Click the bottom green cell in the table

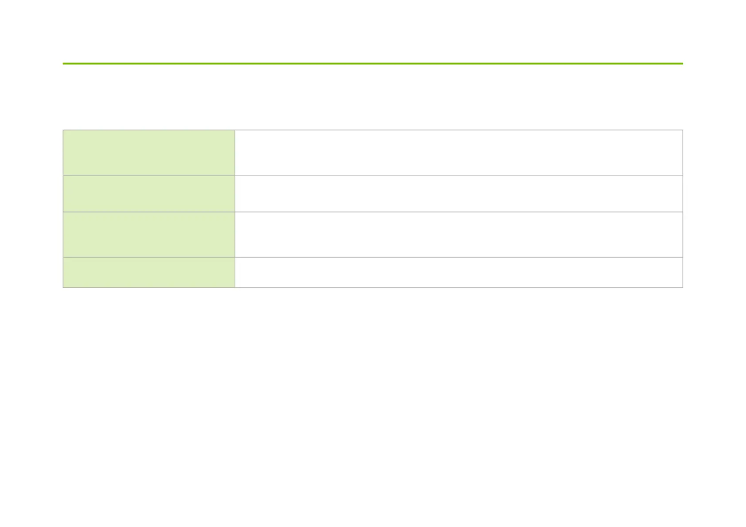[x=149, y=272]
